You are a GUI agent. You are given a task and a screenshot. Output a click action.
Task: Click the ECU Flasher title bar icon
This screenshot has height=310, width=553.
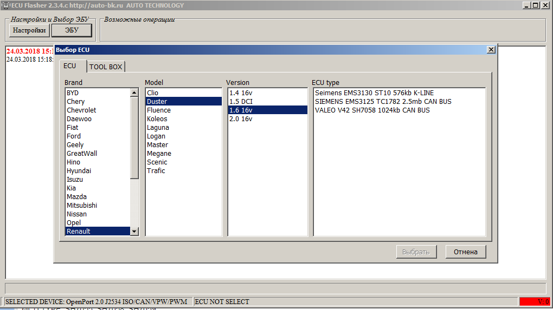pos(5,5)
